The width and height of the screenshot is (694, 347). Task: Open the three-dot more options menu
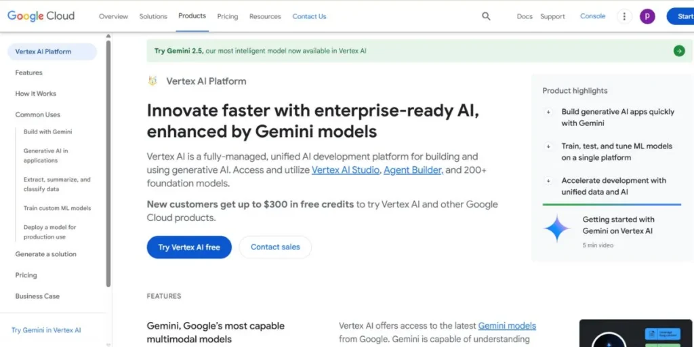pyautogui.click(x=624, y=16)
